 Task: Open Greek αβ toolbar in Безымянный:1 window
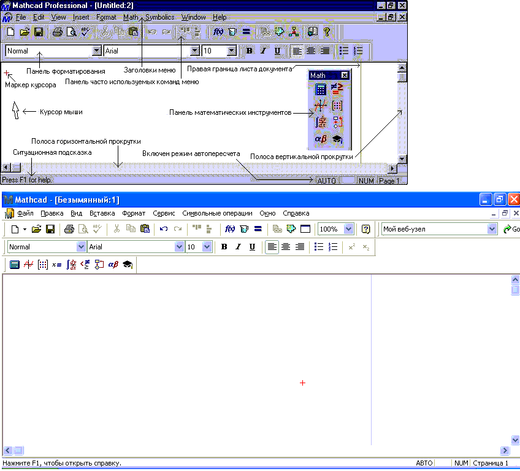[x=113, y=265]
